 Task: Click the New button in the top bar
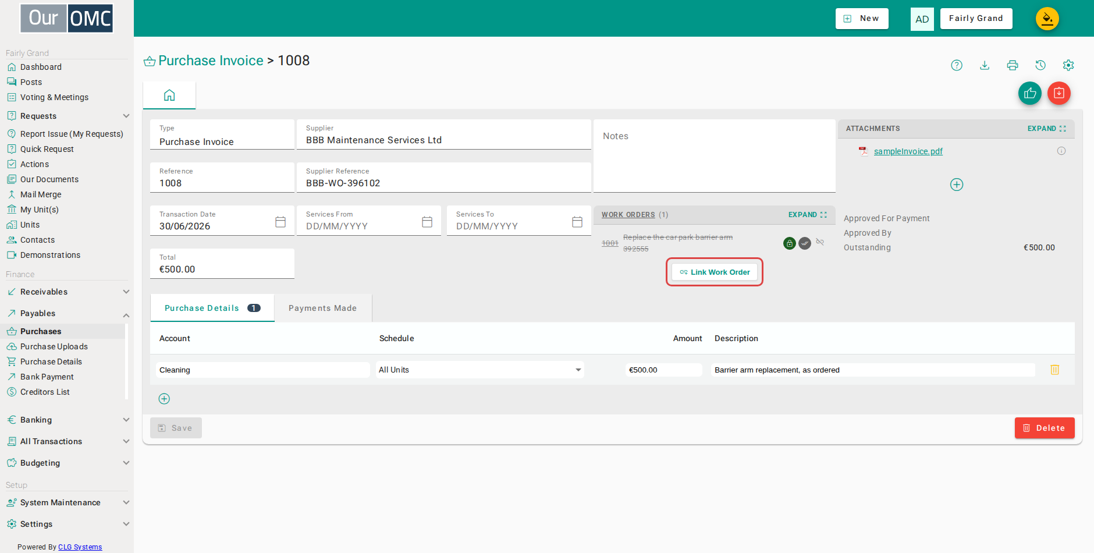click(862, 19)
